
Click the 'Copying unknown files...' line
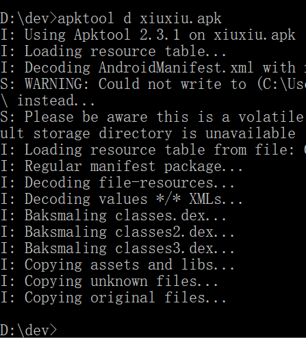click(109, 281)
